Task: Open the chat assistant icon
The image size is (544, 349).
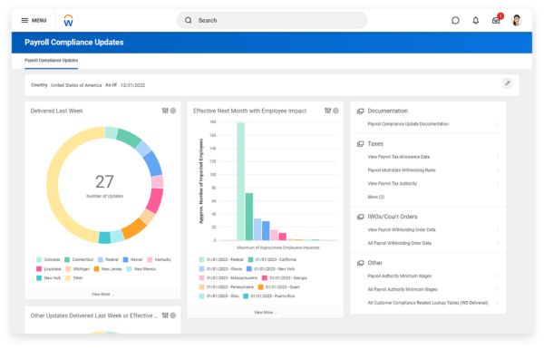Action: point(455,21)
